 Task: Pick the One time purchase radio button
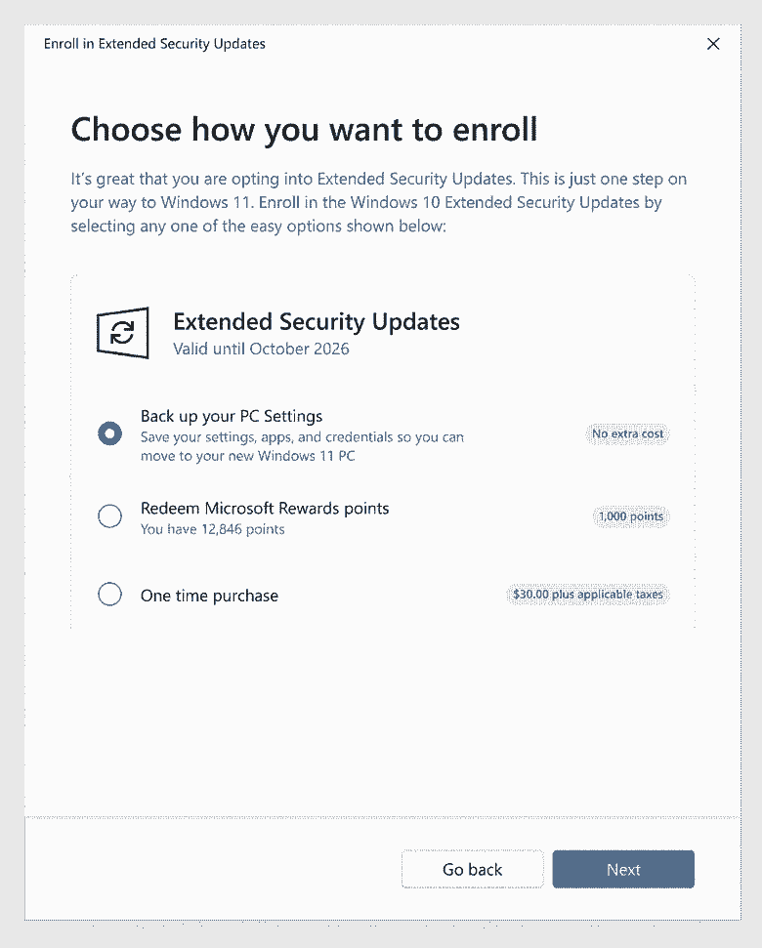coord(110,595)
